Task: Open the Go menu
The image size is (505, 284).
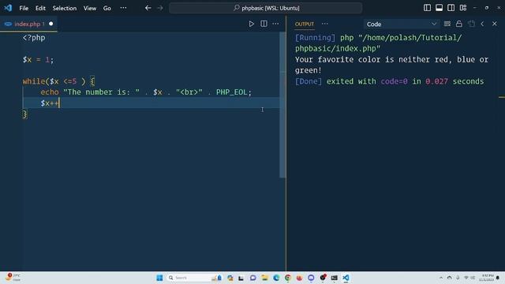Action: (x=107, y=8)
